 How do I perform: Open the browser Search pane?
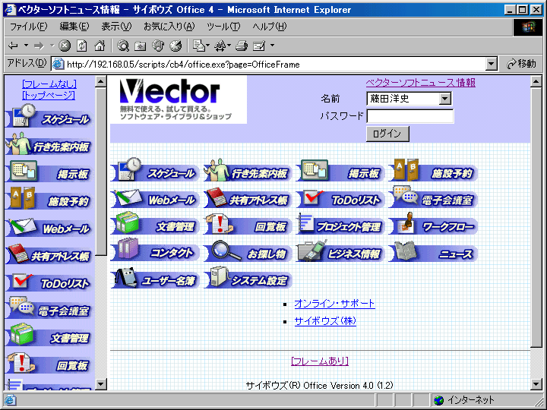(x=123, y=46)
